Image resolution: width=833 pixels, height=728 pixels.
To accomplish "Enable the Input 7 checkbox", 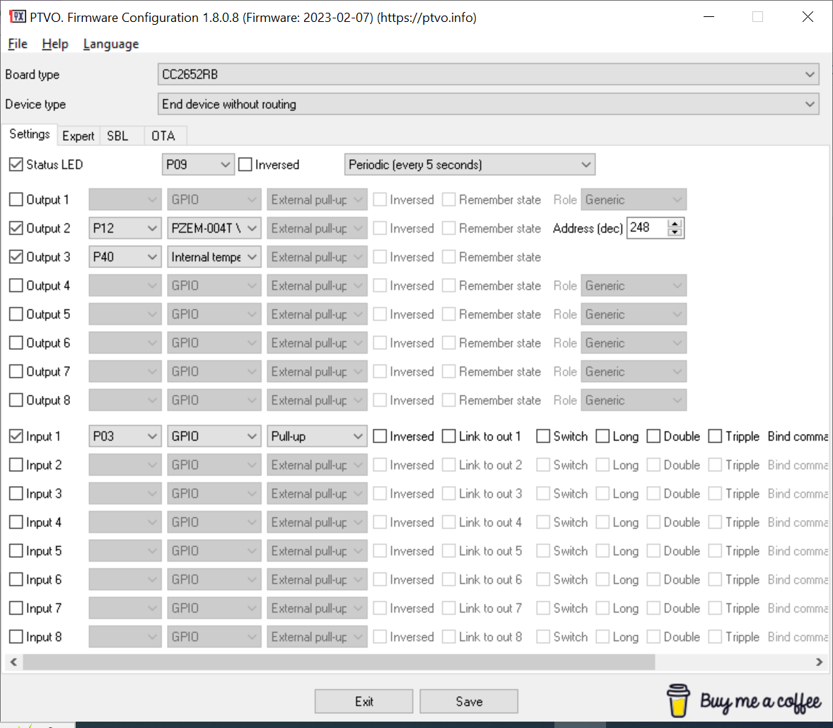I will pos(16,609).
